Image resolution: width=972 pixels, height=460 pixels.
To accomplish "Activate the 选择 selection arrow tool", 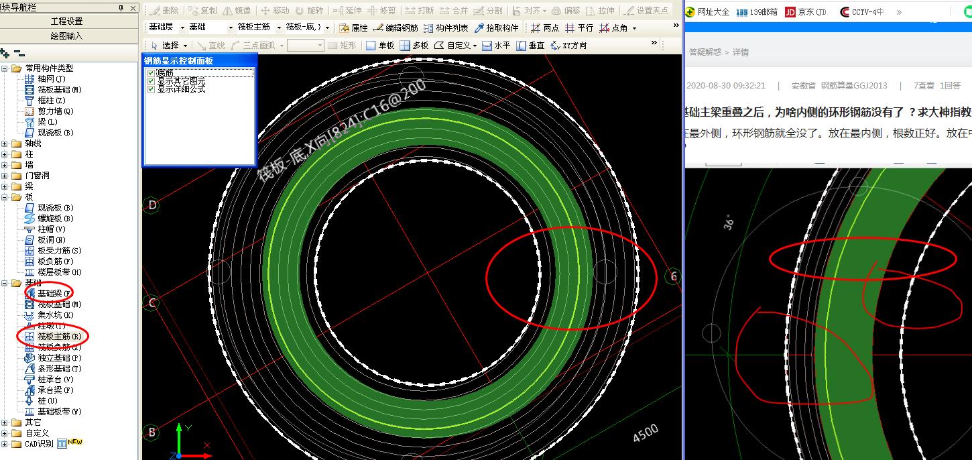I will (x=164, y=46).
